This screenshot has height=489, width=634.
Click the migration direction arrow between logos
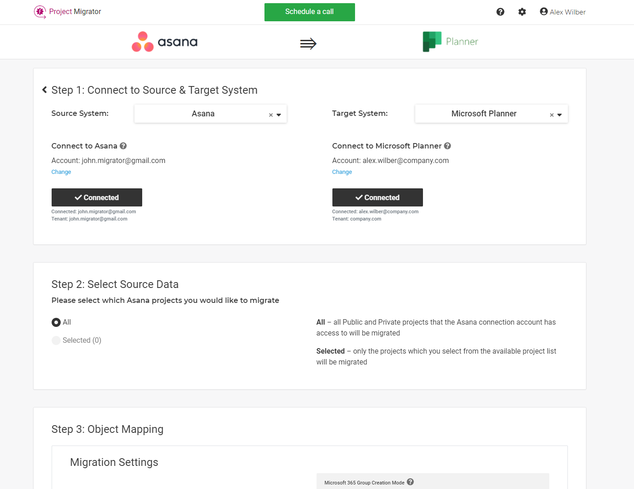coord(308,43)
